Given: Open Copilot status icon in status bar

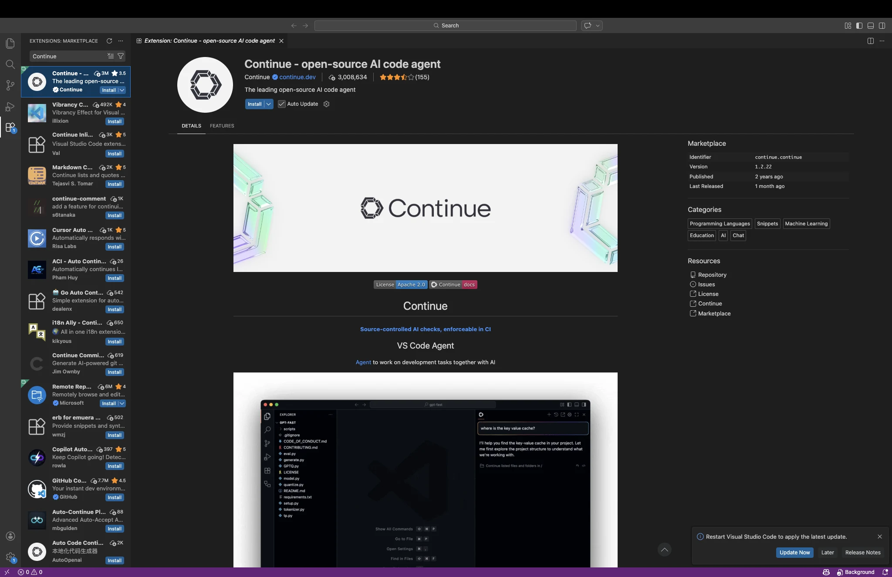Looking at the screenshot, I should pyautogui.click(x=826, y=572).
